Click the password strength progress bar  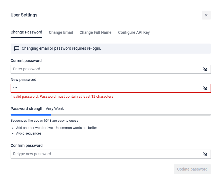pos(110,114)
